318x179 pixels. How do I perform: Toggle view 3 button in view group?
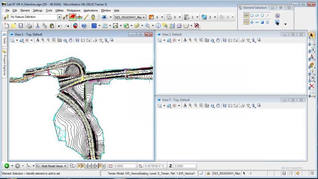pos(87,166)
